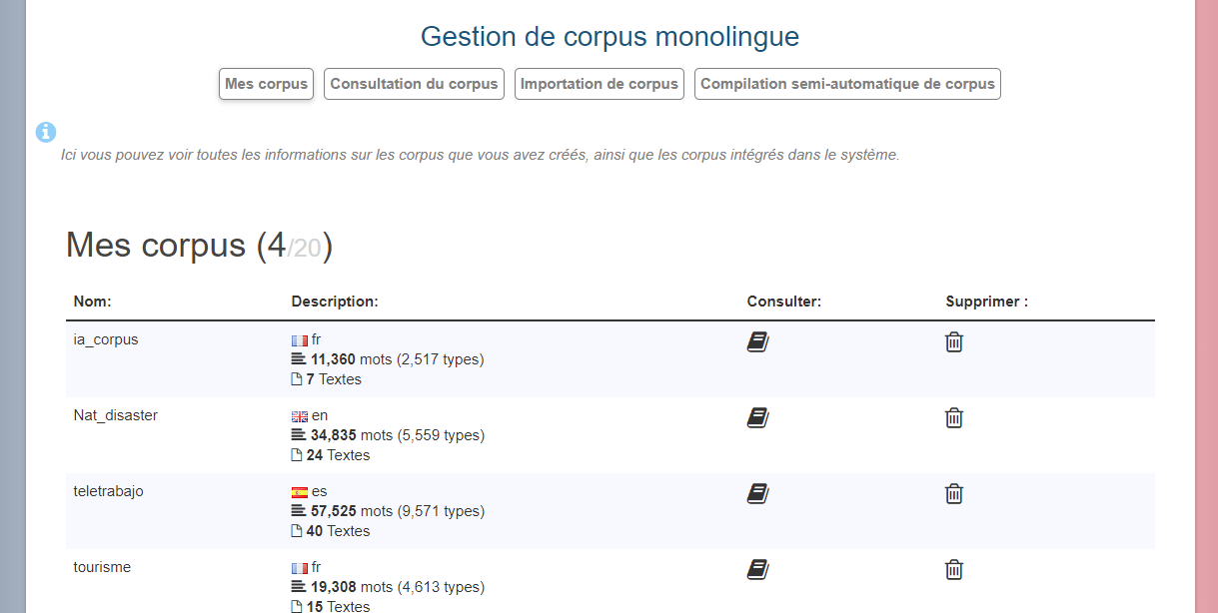Click the French flag in ia_corpus row
Screen dimensions: 1218x613
click(x=299, y=340)
